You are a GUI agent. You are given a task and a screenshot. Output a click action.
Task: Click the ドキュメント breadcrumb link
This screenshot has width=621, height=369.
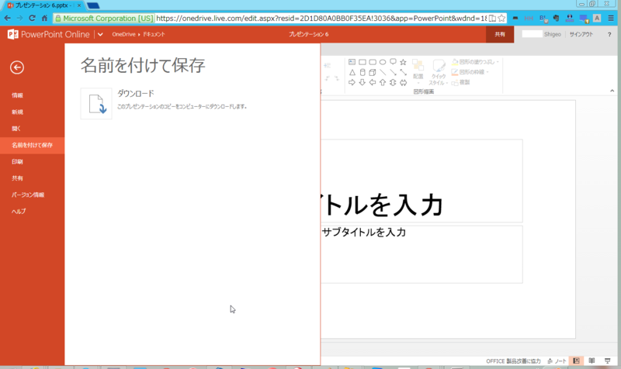tap(154, 34)
